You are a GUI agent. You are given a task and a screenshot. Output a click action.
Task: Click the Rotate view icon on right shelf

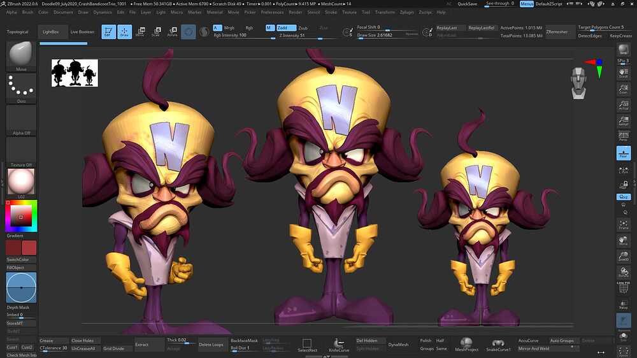[623, 272]
